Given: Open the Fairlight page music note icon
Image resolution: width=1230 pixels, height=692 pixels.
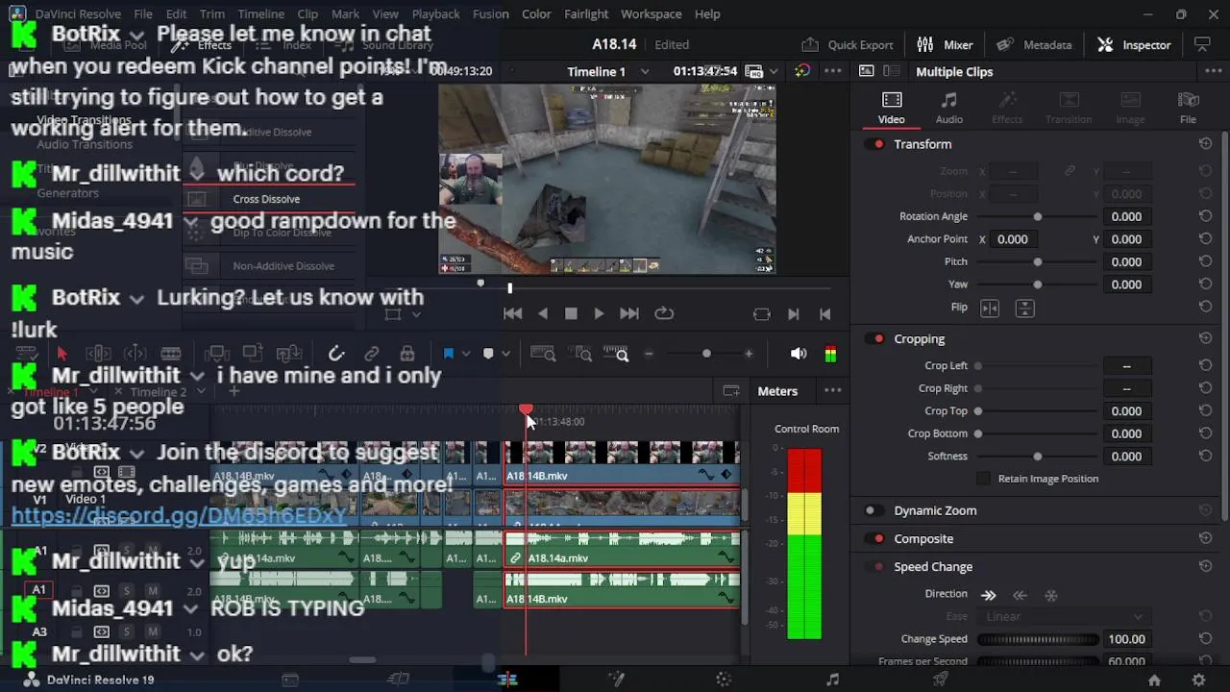Looking at the screenshot, I should [832, 680].
